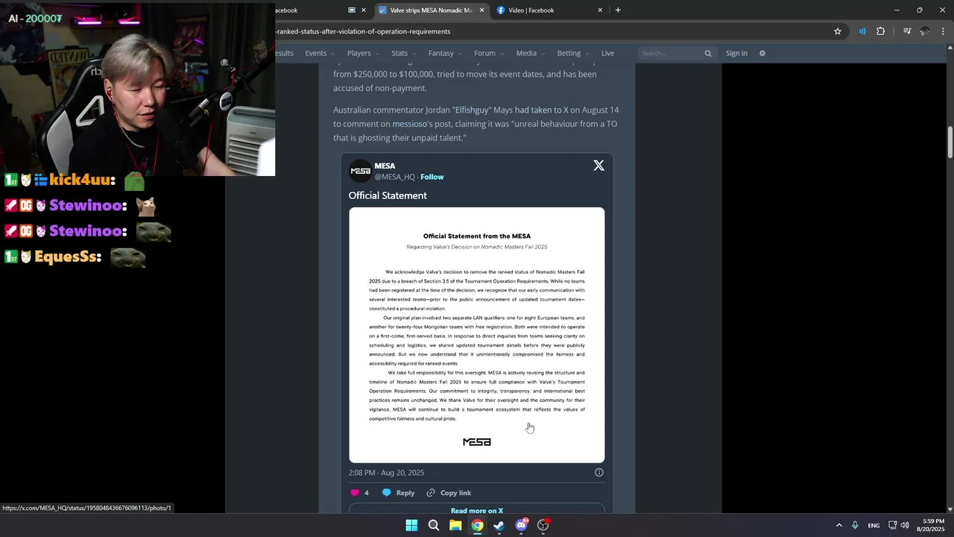Open the media control playlist icon

(x=907, y=31)
